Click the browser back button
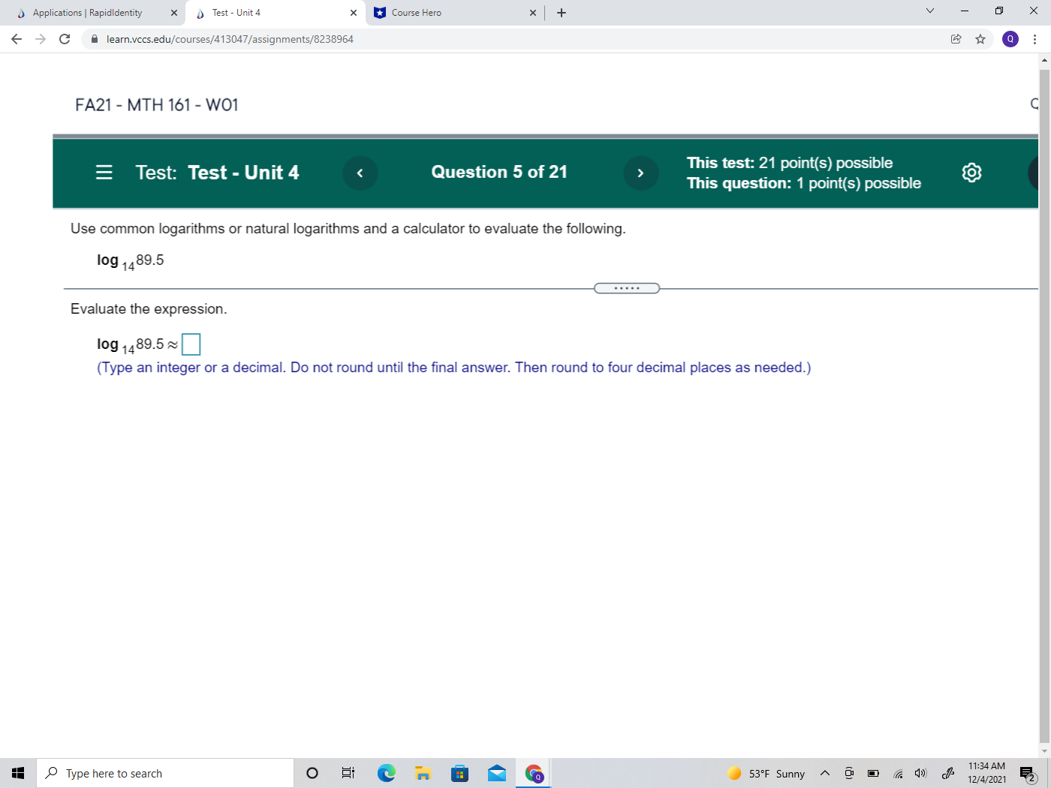 coord(16,39)
